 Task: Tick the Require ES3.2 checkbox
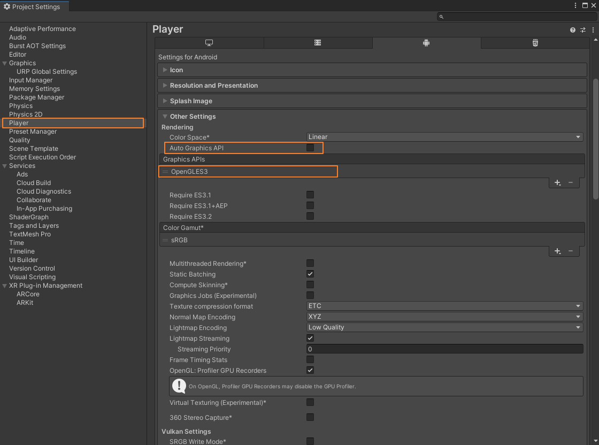click(x=310, y=216)
